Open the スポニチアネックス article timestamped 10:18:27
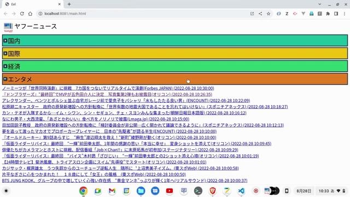 click(x=145, y=107)
